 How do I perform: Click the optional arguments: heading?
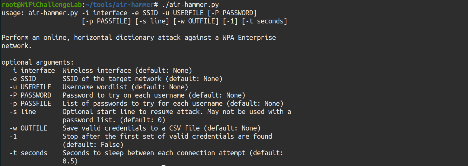tap(37, 62)
